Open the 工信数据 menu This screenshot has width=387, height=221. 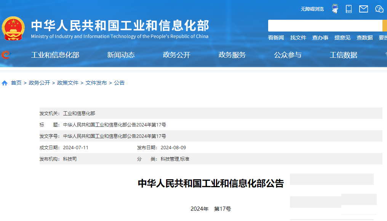tap(344, 55)
